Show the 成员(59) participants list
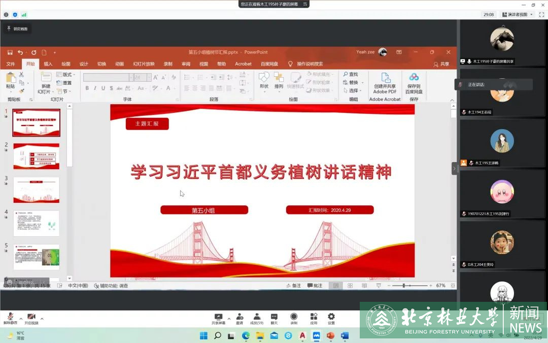 (x=257, y=317)
